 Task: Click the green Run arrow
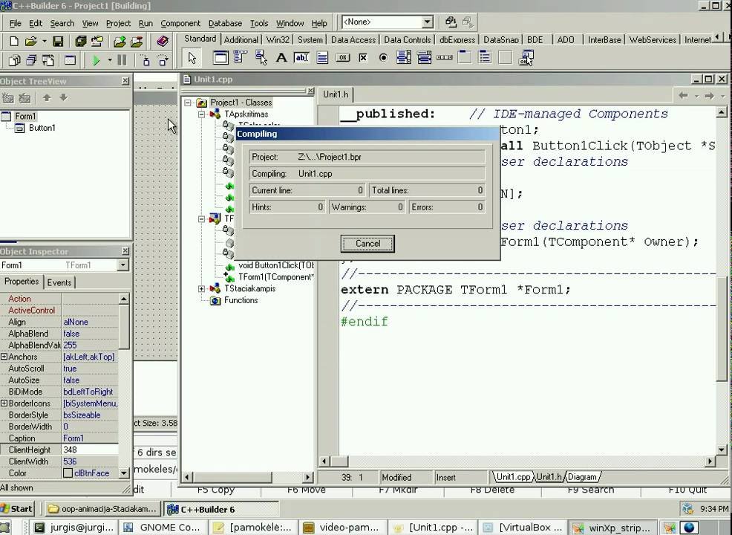click(x=97, y=60)
